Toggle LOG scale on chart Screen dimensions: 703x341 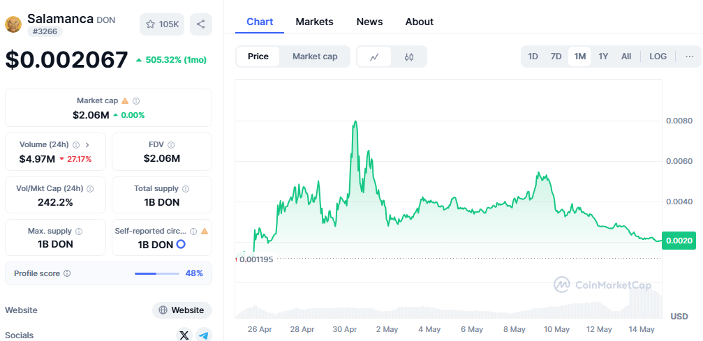(658, 56)
